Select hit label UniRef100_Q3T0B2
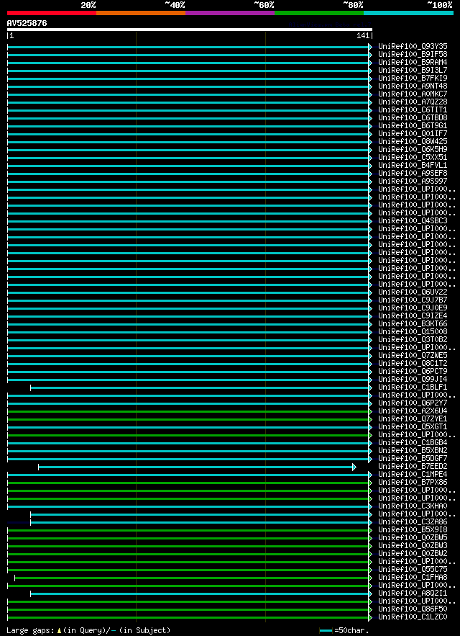The image size is (460, 636). pos(413,339)
